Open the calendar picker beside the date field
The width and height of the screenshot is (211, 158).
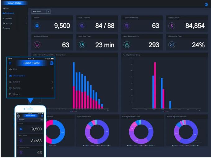tap(49, 12)
